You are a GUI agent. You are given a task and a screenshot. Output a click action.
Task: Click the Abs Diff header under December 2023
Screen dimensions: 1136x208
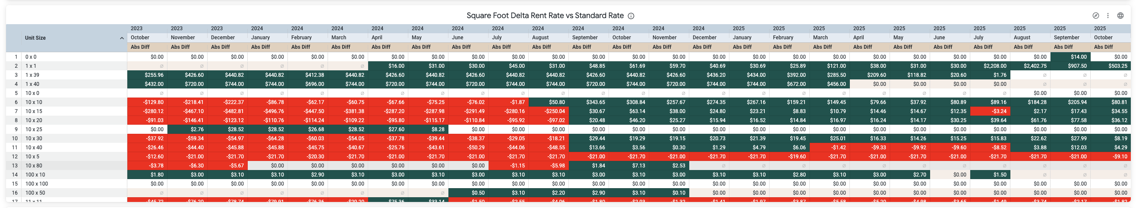coord(220,47)
